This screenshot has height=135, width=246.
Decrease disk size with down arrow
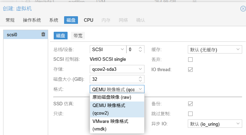[x=140, y=81]
